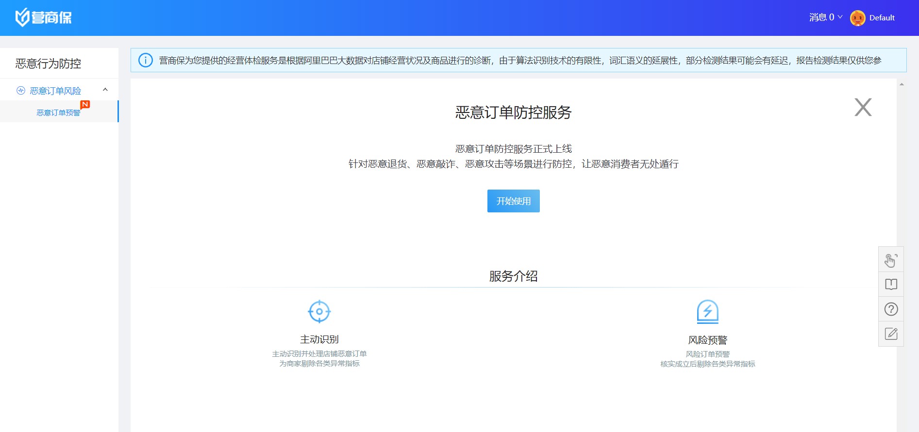Click the Default username label
The width and height of the screenshot is (919, 432).
tap(882, 18)
